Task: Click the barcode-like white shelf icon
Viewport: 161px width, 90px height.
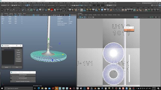Action: [82, 10]
